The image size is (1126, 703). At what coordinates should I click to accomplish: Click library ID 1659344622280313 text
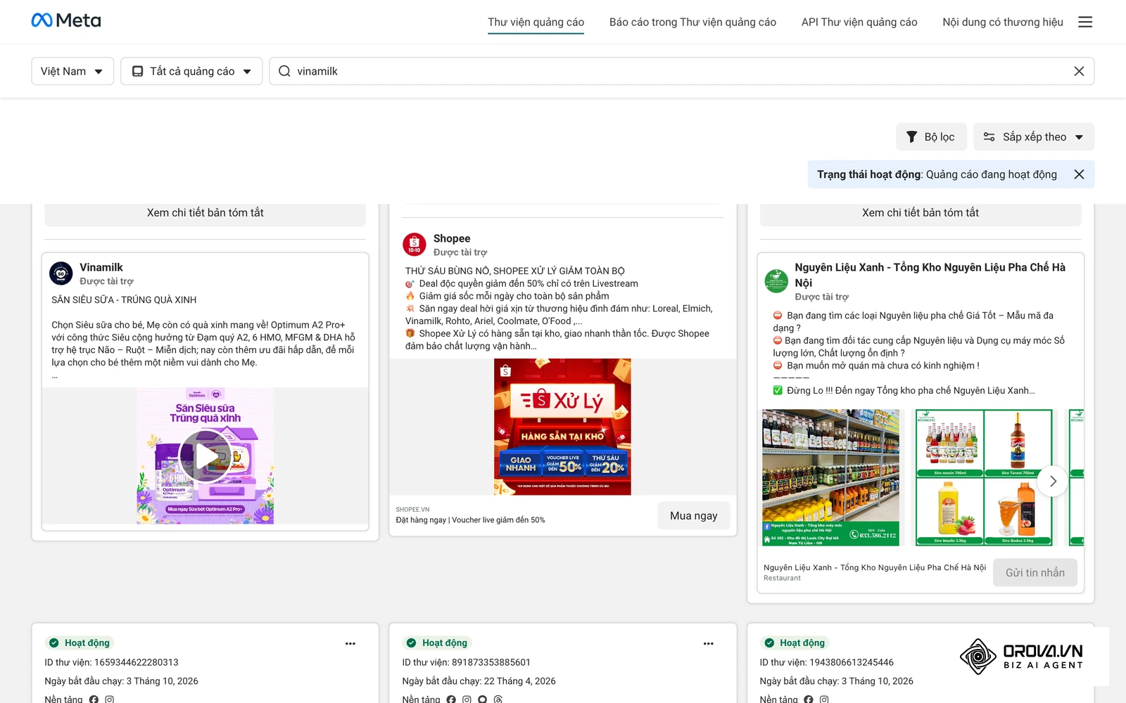pos(111,662)
